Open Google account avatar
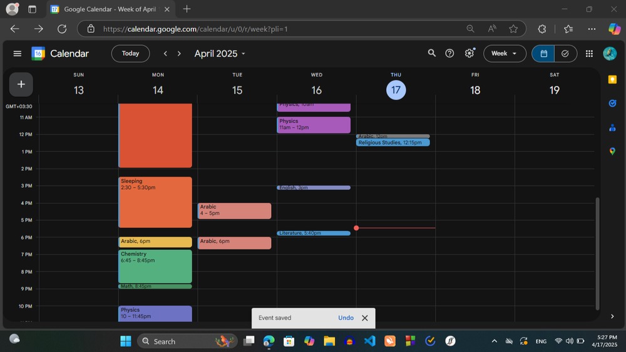Viewport: 626px width, 352px height. 610,53
